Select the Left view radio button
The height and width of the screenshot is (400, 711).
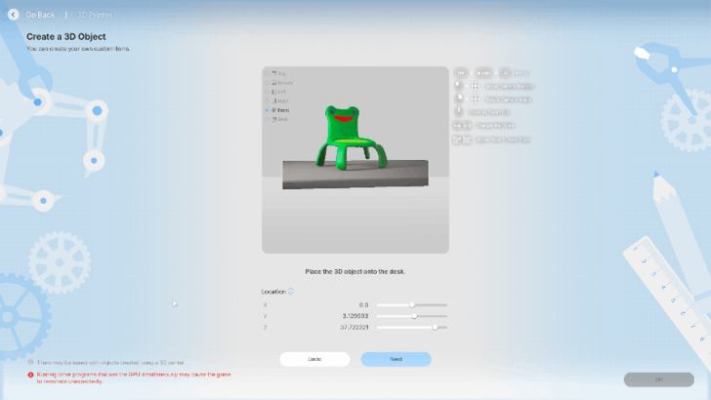[267, 92]
